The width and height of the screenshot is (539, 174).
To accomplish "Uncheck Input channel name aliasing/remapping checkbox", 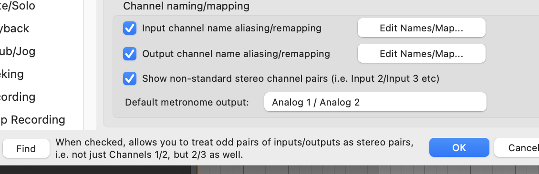I will pos(130,28).
